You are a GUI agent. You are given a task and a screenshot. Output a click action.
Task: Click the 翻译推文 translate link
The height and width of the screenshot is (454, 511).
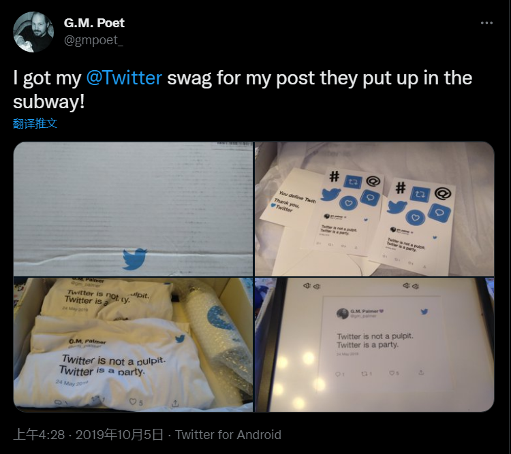coord(35,123)
